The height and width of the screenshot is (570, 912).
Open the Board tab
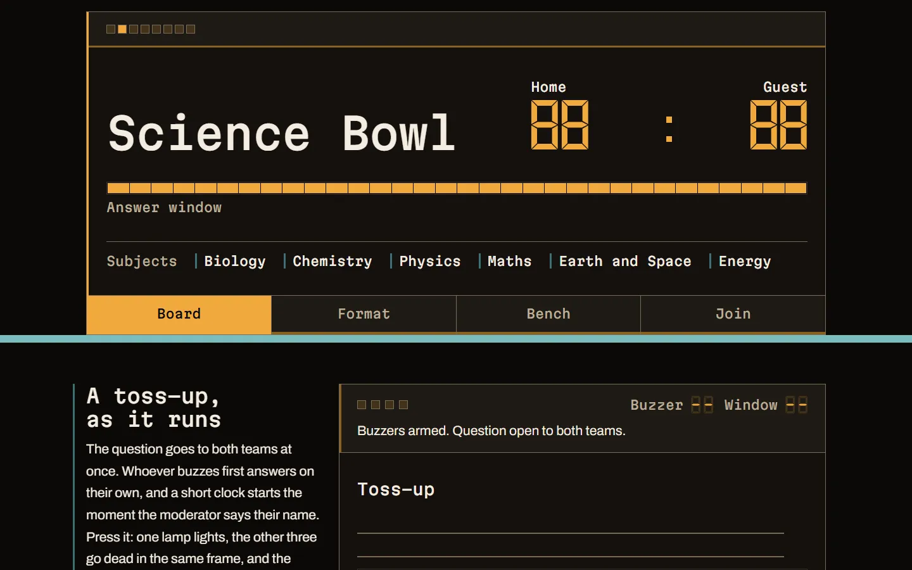point(179,314)
